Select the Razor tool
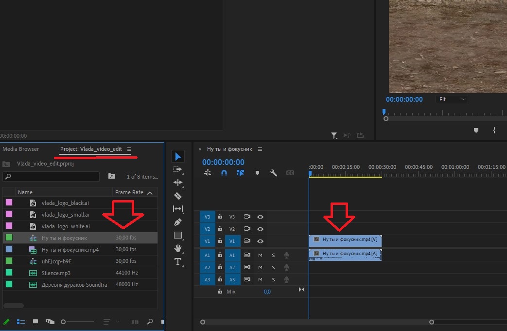 pyautogui.click(x=178, y=196)
